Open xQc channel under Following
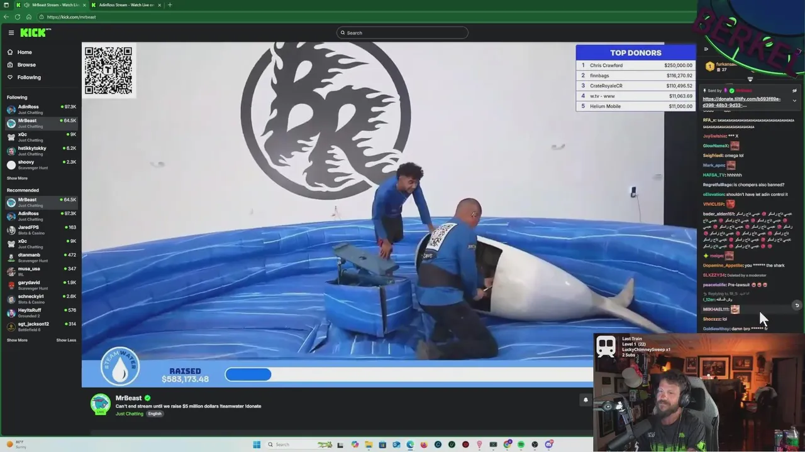Image resolution: width=805 pixels, height=452 pixels. [x=41, y=137]
